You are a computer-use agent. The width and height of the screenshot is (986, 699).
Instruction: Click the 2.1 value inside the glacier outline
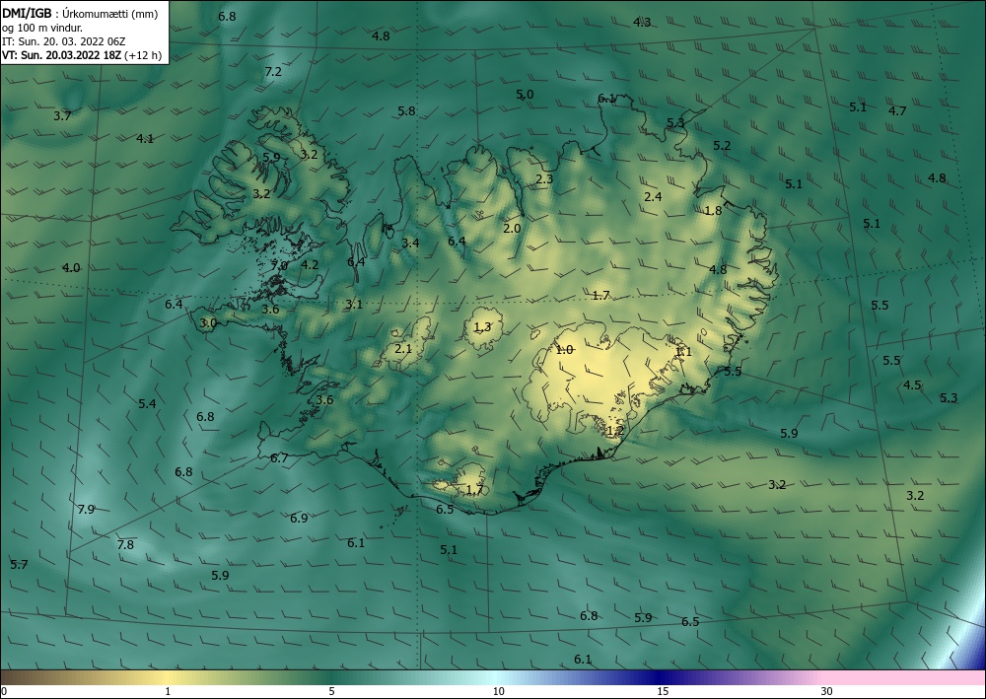pos(403,349)
